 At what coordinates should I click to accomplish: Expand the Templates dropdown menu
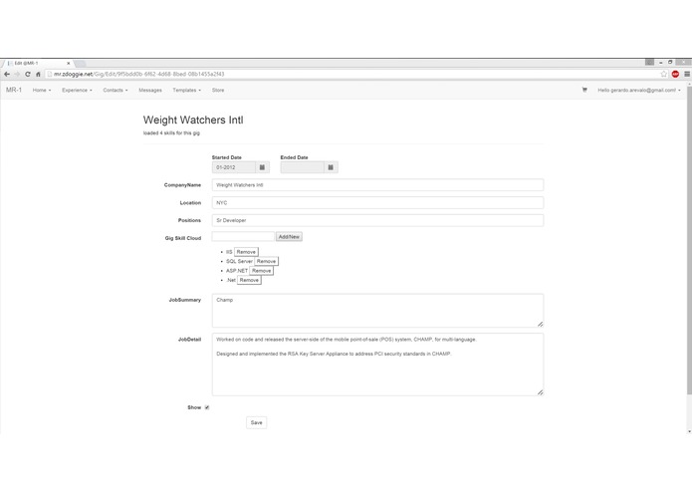click(x=186, y=90)
